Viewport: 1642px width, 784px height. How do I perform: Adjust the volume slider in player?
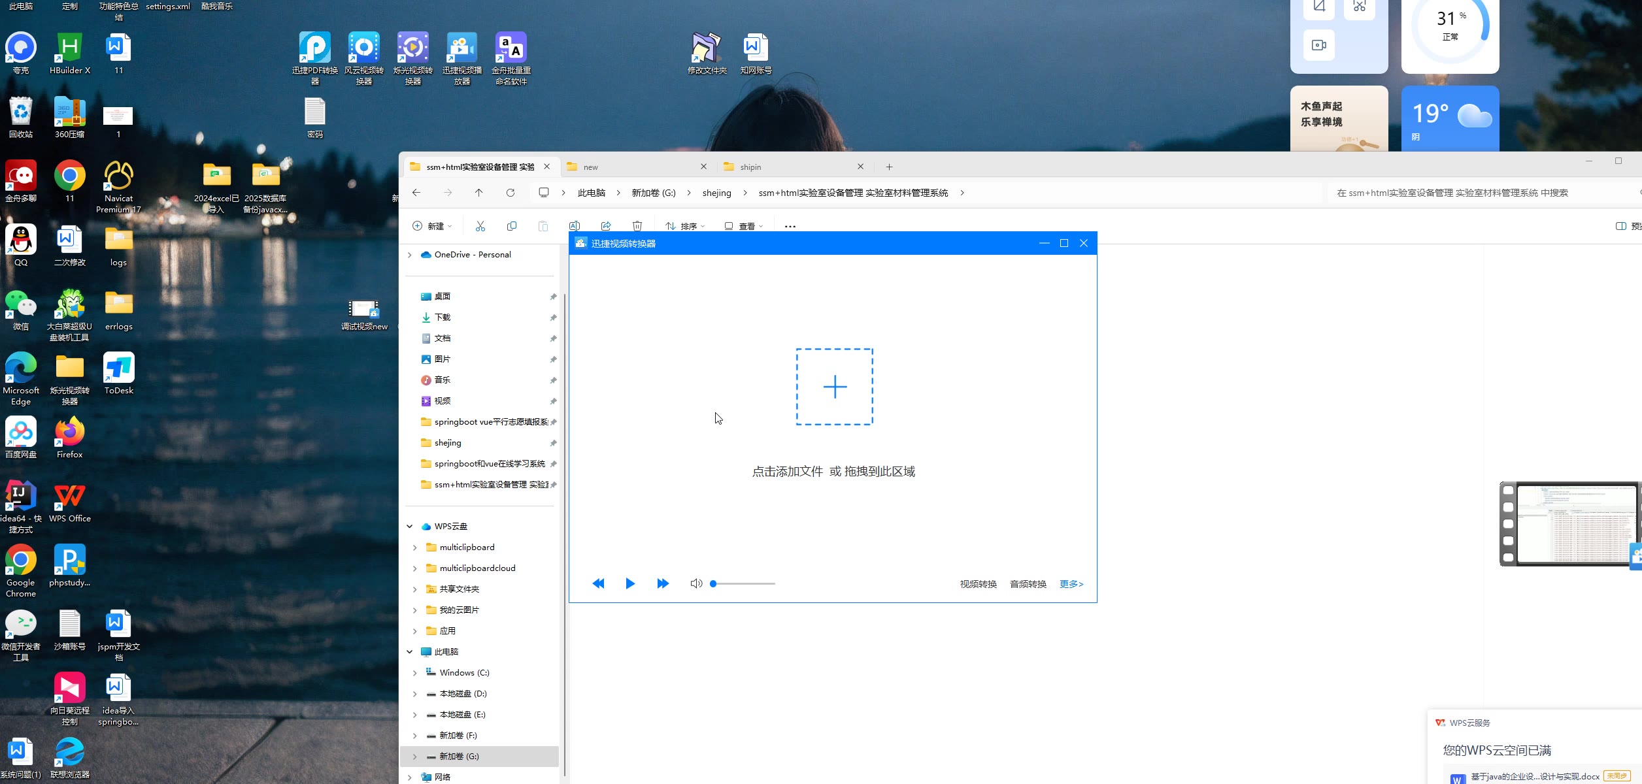(743, 583)
